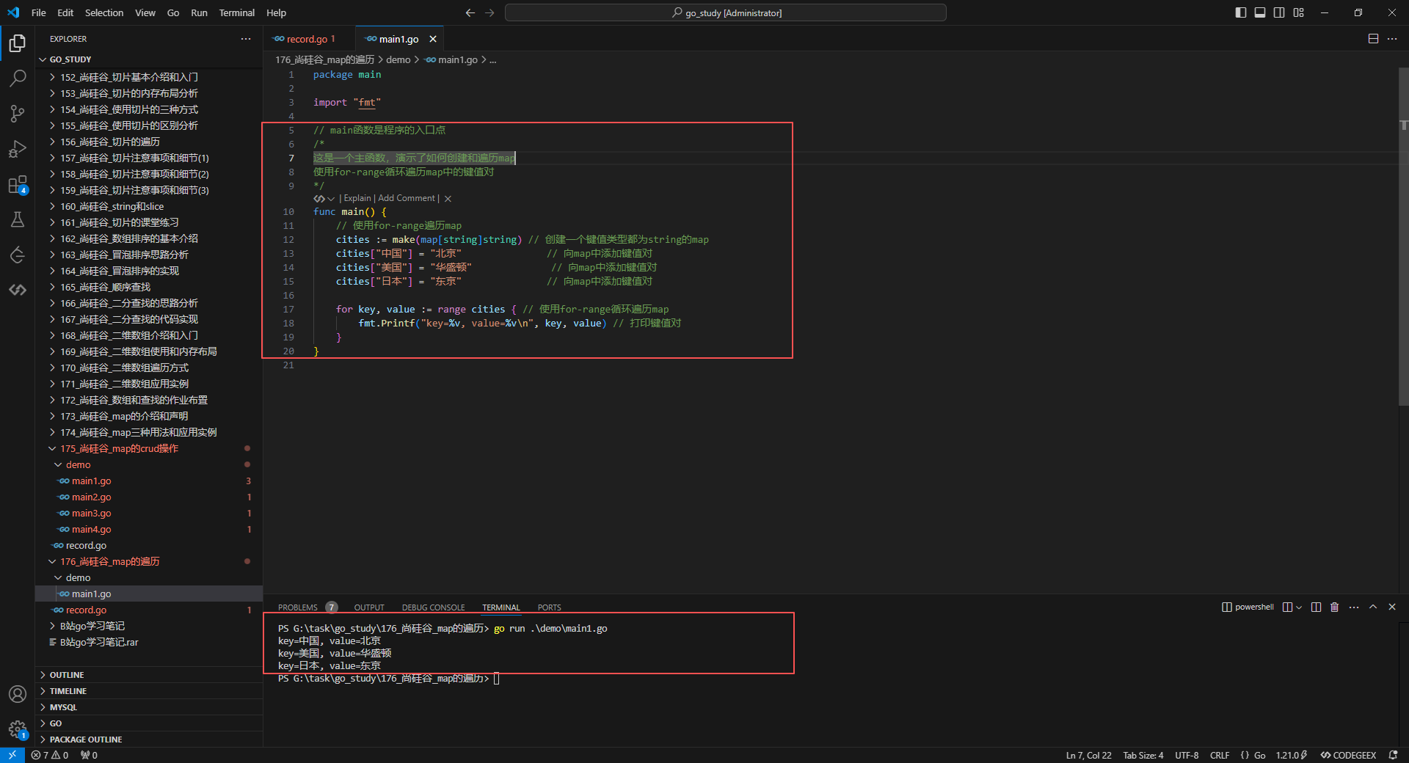Expand the TIMELINE section

point(149,691)
